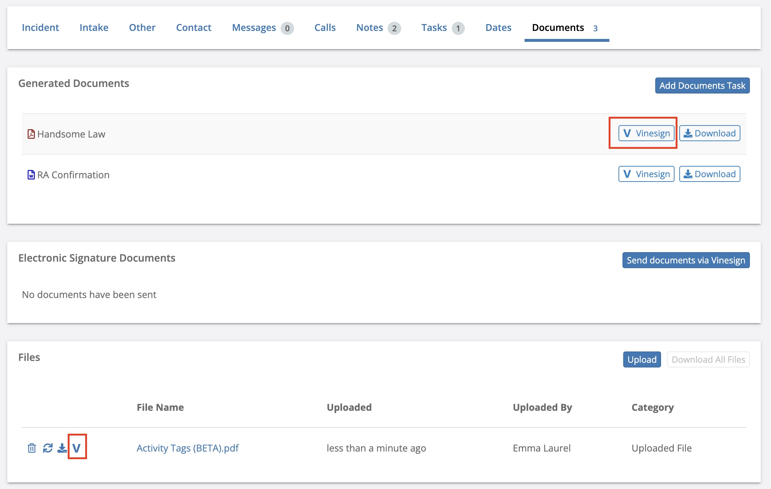Delete the Activity Tags file using the trash icon
This screenshot has width=771, height=489.
point(32,448)
